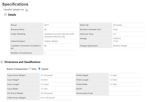Screen dimensions: 150x102
Task: Click the ECCN label
Action: point(79,89)
